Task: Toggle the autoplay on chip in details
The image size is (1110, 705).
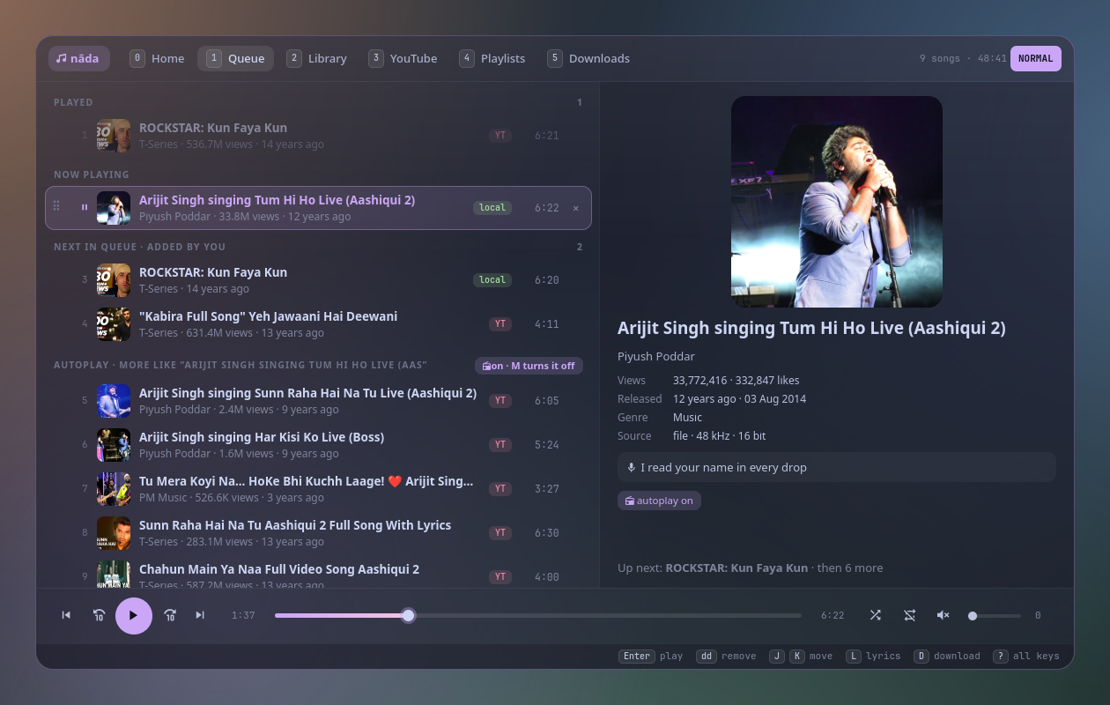Action: point(659,501)
